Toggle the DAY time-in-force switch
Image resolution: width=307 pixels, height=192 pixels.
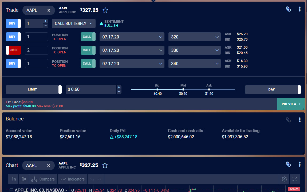273,89
